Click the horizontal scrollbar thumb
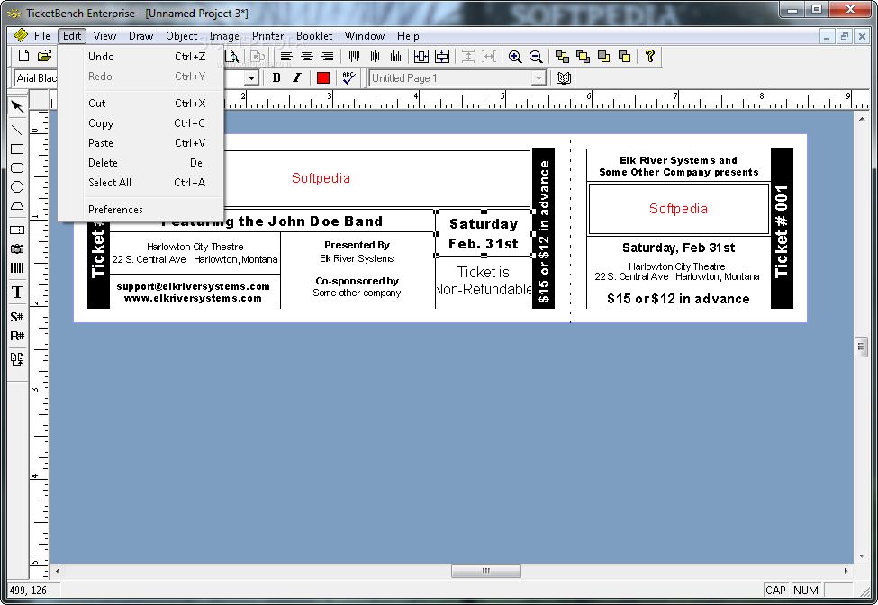The width and height of the screenshot is (878, 605). click(x=486, y=571)
